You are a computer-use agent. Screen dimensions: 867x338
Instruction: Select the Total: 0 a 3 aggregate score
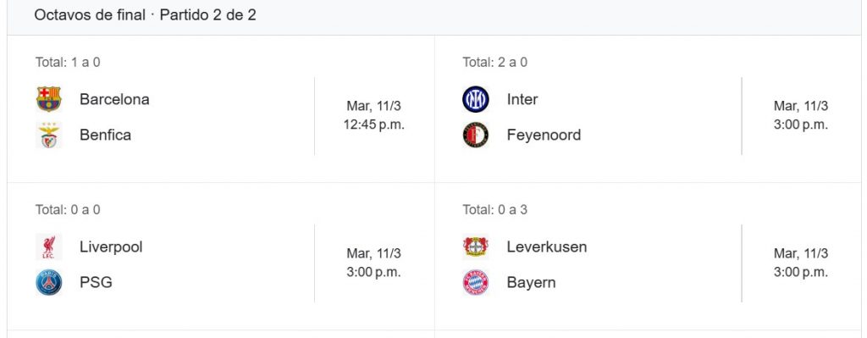click(494, 209)
